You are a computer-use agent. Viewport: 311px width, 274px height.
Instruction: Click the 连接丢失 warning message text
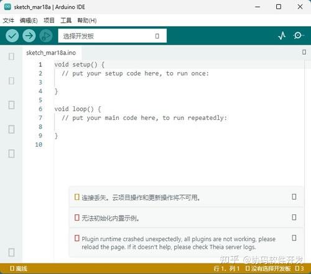(141, 198)
